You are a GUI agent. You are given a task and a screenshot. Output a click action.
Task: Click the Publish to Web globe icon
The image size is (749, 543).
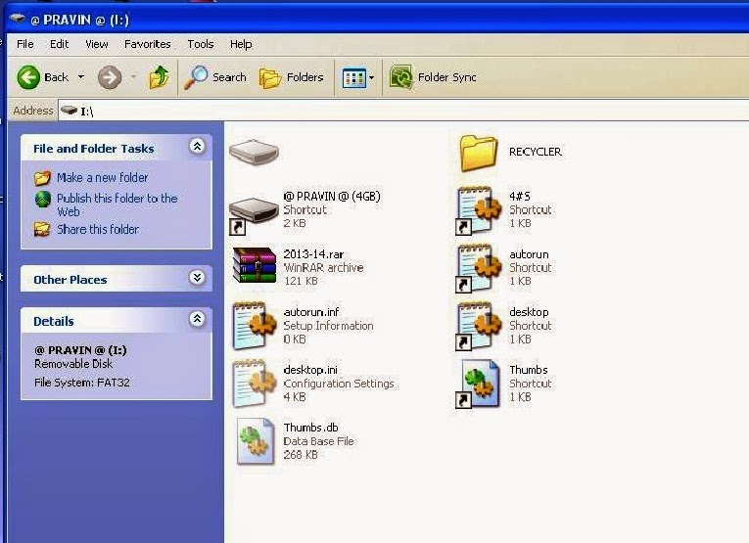click(x=43, y=199)
